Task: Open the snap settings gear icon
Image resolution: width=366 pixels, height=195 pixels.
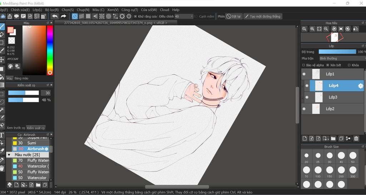Action: click(x=129, y=16)
